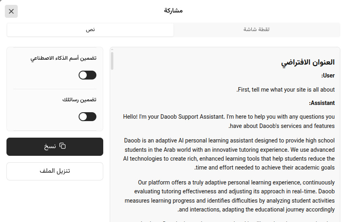Click the 'Daoob is an adaptive AI' paragraph
This screenshot has height=222, width=344.
(x=229, y=154)
